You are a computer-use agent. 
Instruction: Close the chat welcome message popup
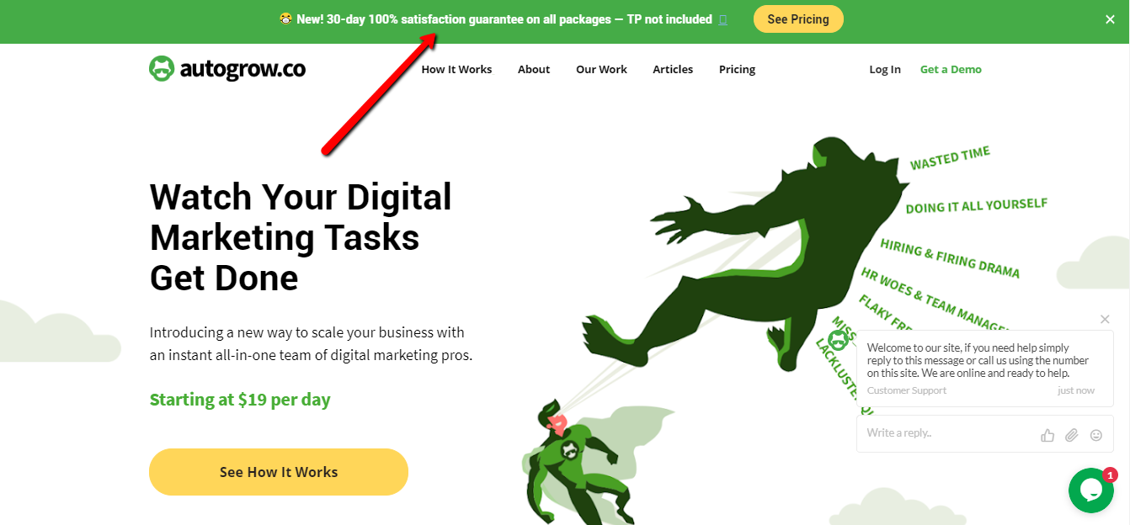pos(1105,319)
